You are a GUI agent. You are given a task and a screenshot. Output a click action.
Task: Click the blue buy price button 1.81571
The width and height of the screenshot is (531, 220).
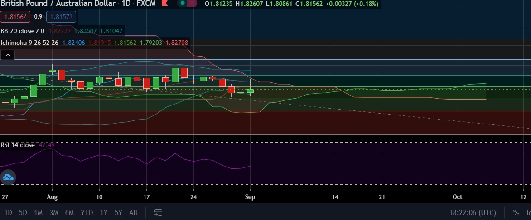point(61,17)
